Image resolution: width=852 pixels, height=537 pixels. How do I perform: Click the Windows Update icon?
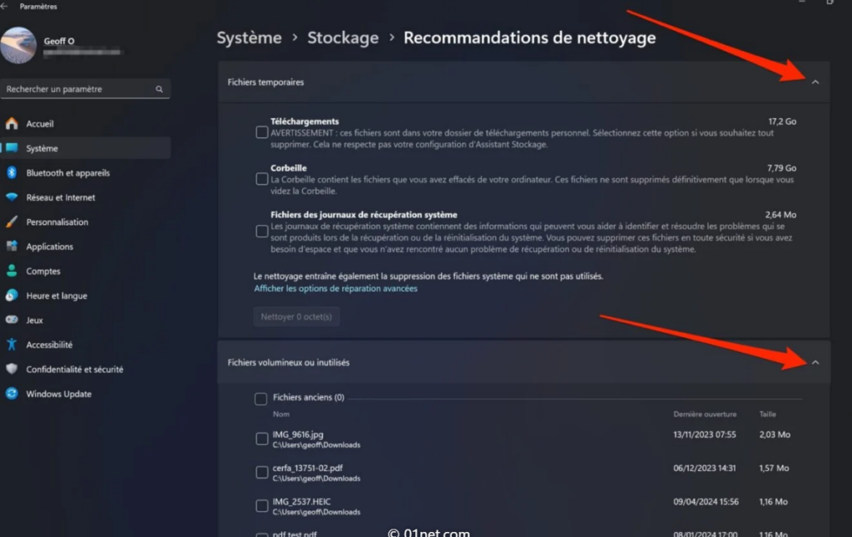(12, 394)
